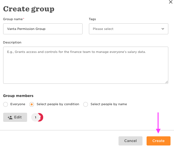Click the Group members heading

(18, 96)
